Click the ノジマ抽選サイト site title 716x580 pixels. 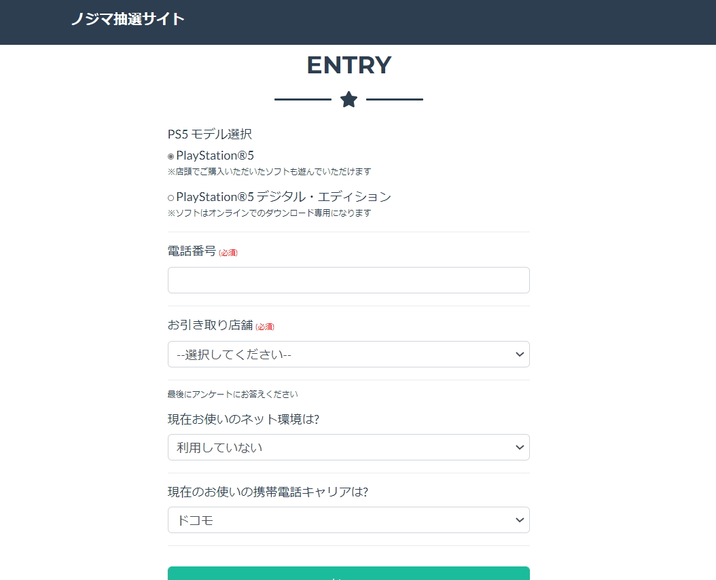coord(128,19)
